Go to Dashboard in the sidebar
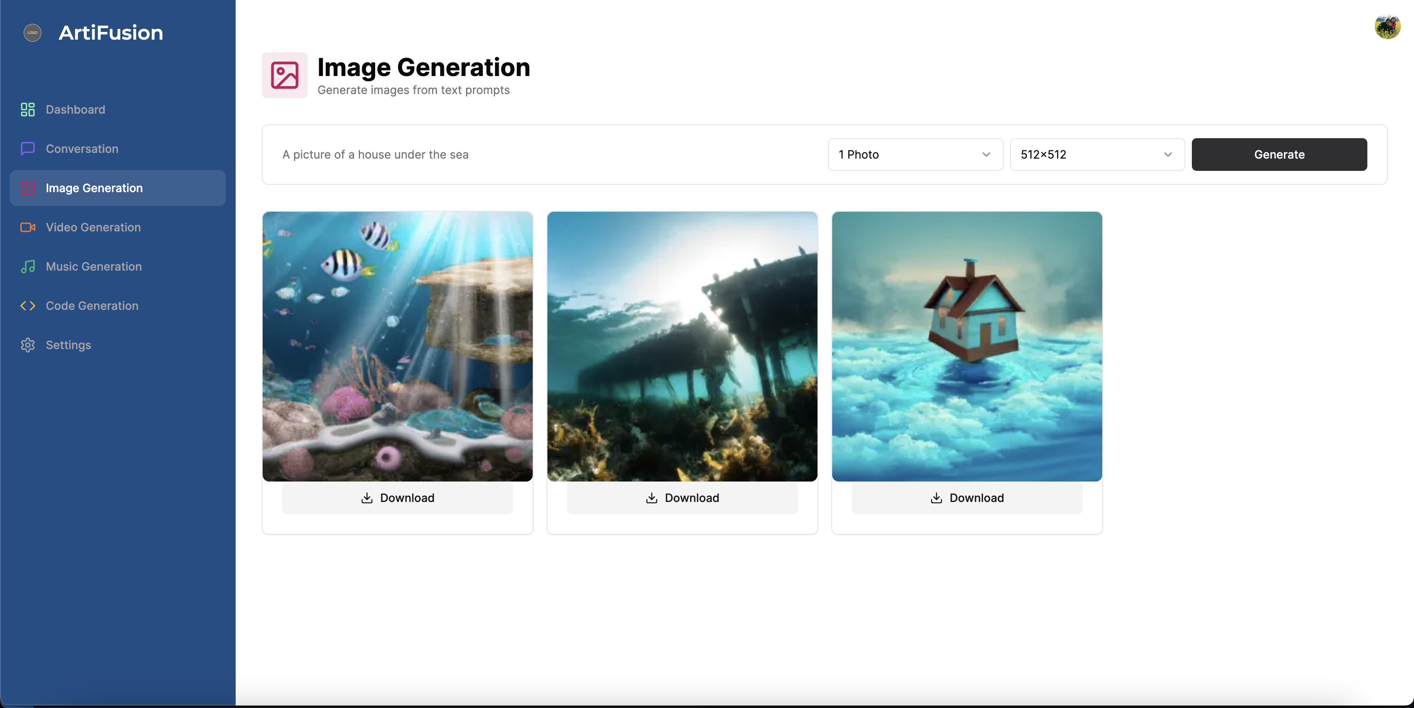 pos(75,110)
